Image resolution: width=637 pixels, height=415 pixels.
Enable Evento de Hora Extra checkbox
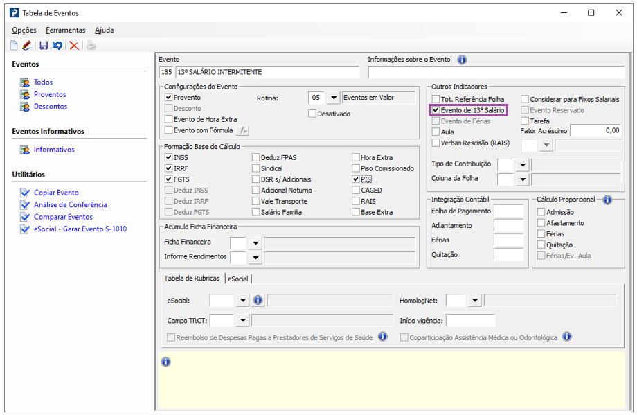click(168, 119)
